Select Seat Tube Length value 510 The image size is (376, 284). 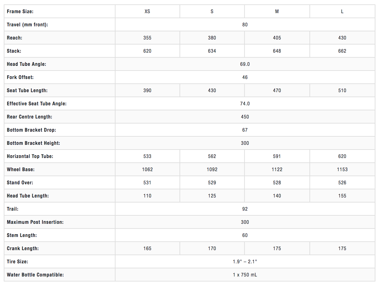coord(342,91)
